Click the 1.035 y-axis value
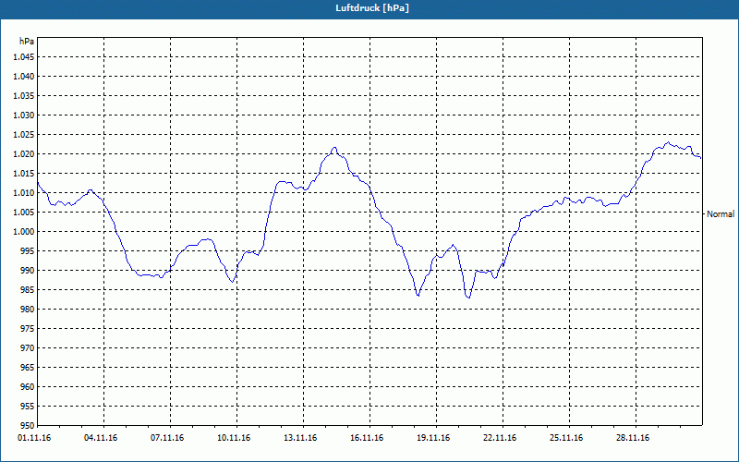739x462 pixels. coord(24,96)
